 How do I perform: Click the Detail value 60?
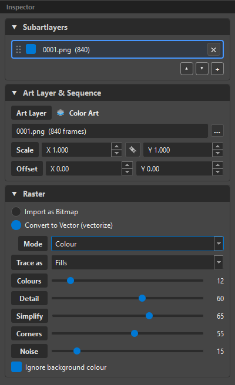220,299
